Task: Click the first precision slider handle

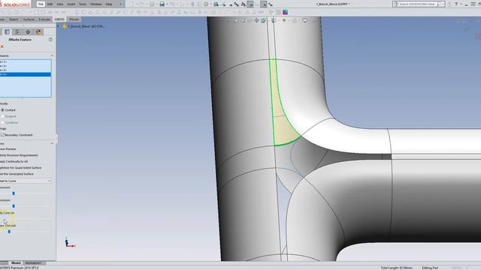Action: point(14,193)
